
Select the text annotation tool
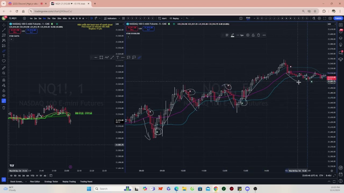[4, 56]
